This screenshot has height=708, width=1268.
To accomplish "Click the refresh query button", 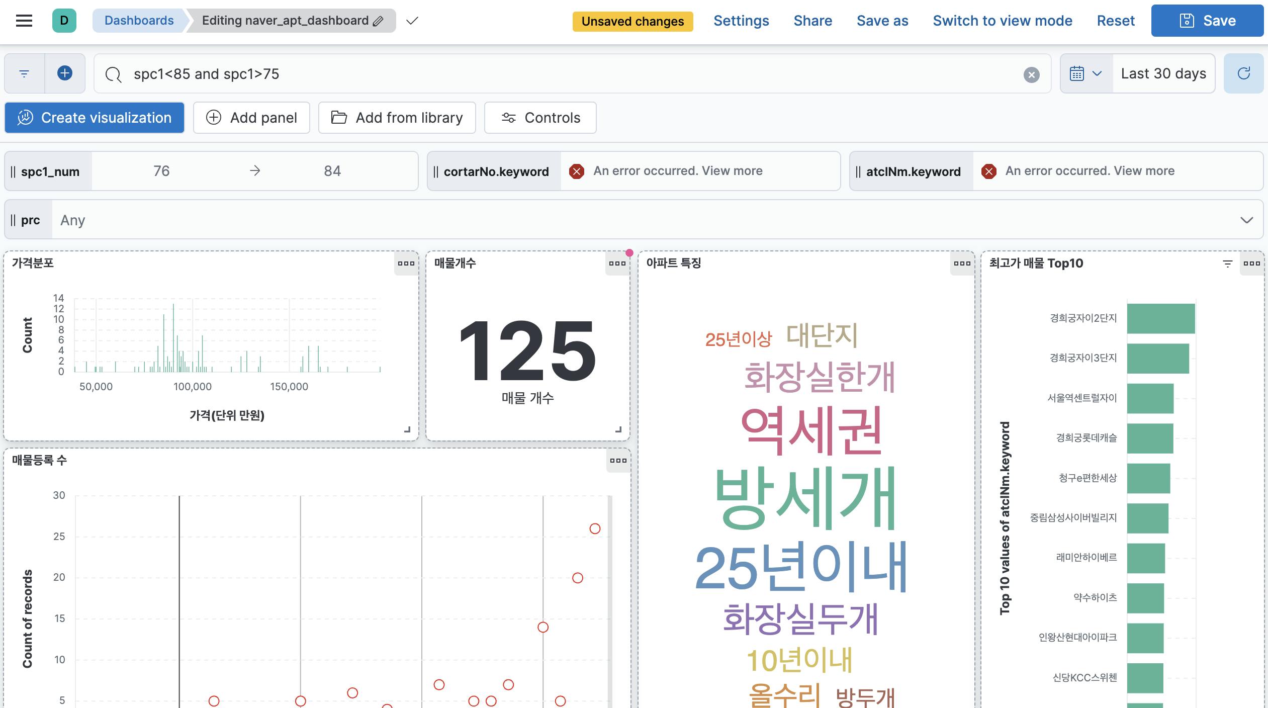I will click(1243, 73).
